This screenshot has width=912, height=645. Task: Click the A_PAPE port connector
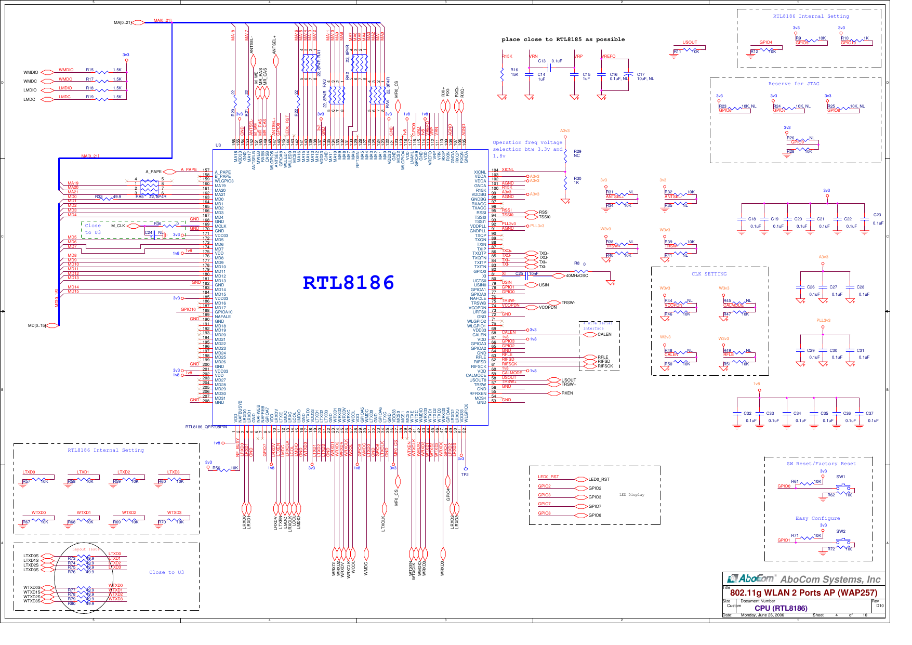169,172
